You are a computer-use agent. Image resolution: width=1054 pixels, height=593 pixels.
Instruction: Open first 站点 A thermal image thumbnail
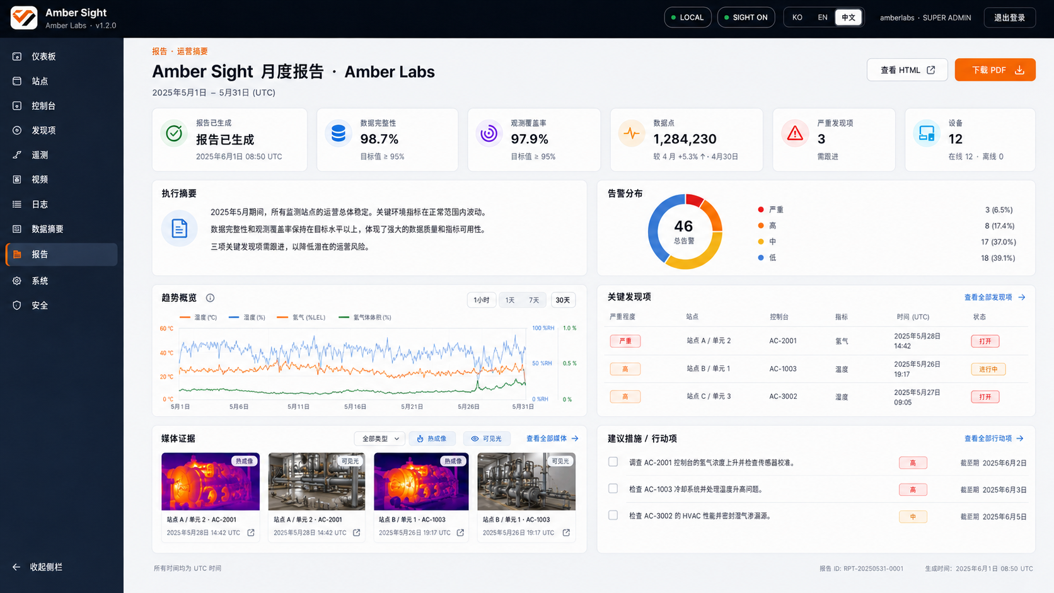pos(211,481)
